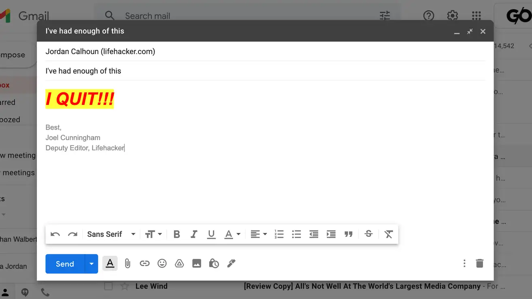Open the phone call tab at bottom
The image size is (532, 299).
(x=45, y=292)
